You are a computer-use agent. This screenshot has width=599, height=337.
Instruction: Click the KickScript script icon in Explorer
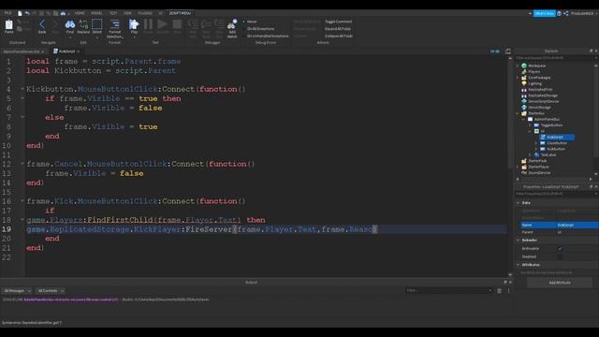(x=543, y=138)
